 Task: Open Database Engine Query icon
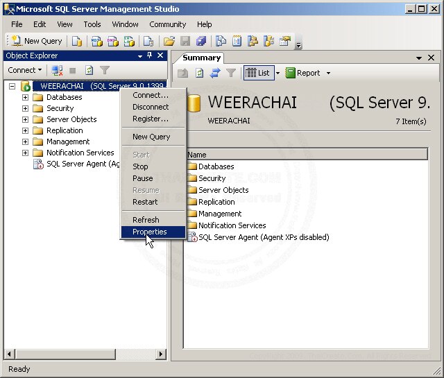[x=76, y=42]
